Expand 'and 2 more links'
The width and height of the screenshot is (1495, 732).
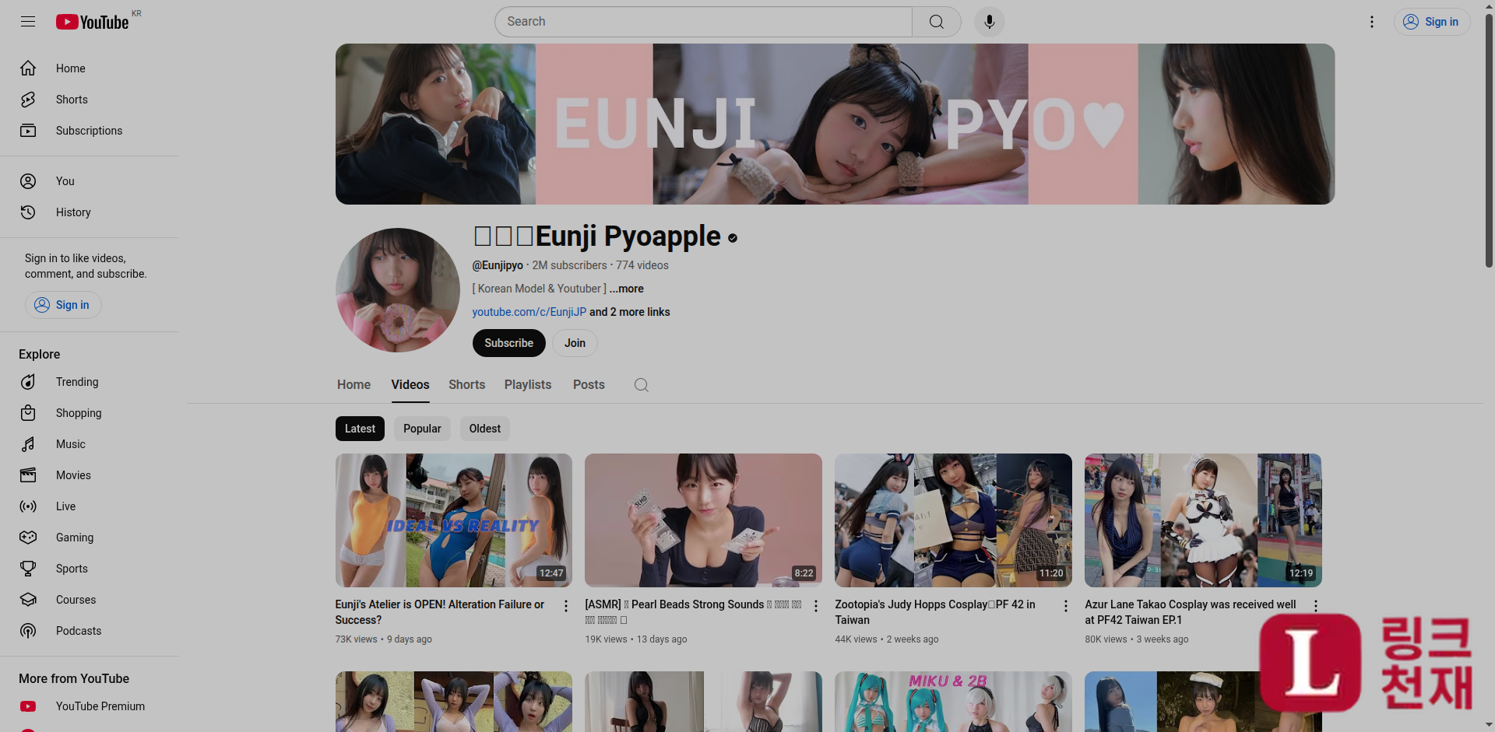(x=629, y=312)
